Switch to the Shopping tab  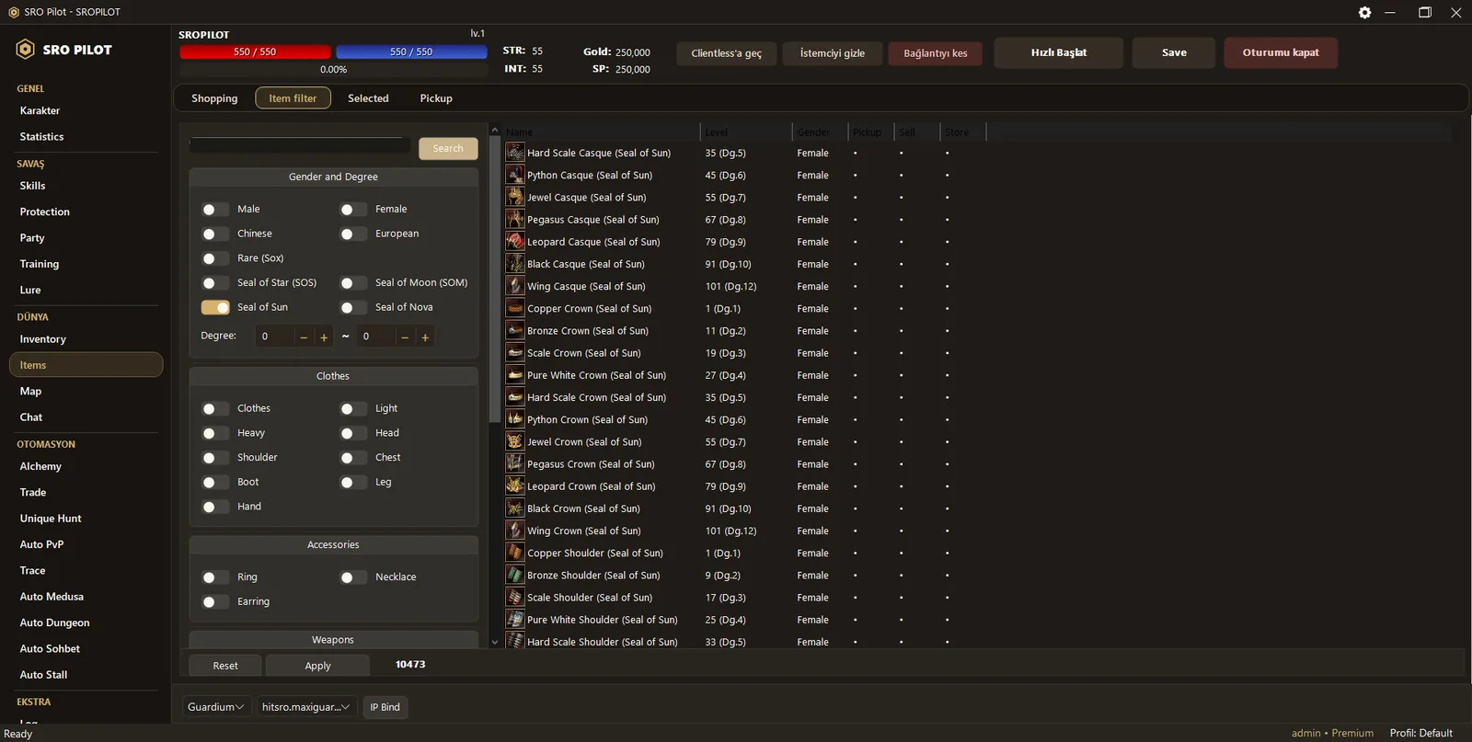coord(214,98)
